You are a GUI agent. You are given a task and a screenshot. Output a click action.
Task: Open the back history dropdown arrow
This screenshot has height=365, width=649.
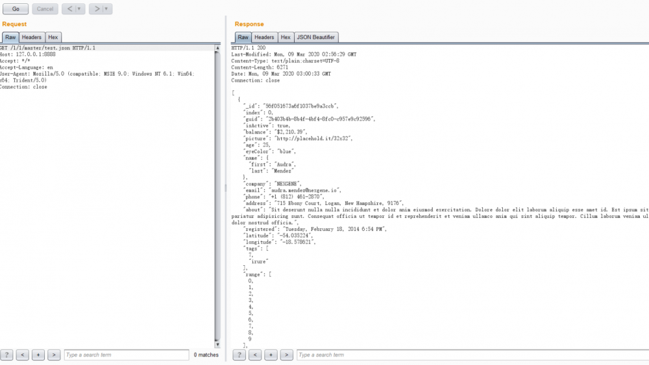(79, 8)
